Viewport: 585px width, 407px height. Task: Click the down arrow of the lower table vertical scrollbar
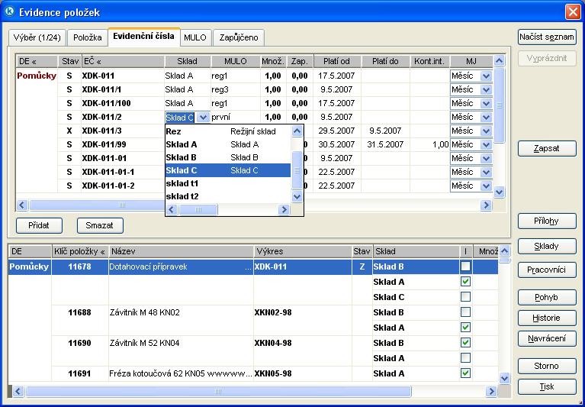[x=504, y=378]
